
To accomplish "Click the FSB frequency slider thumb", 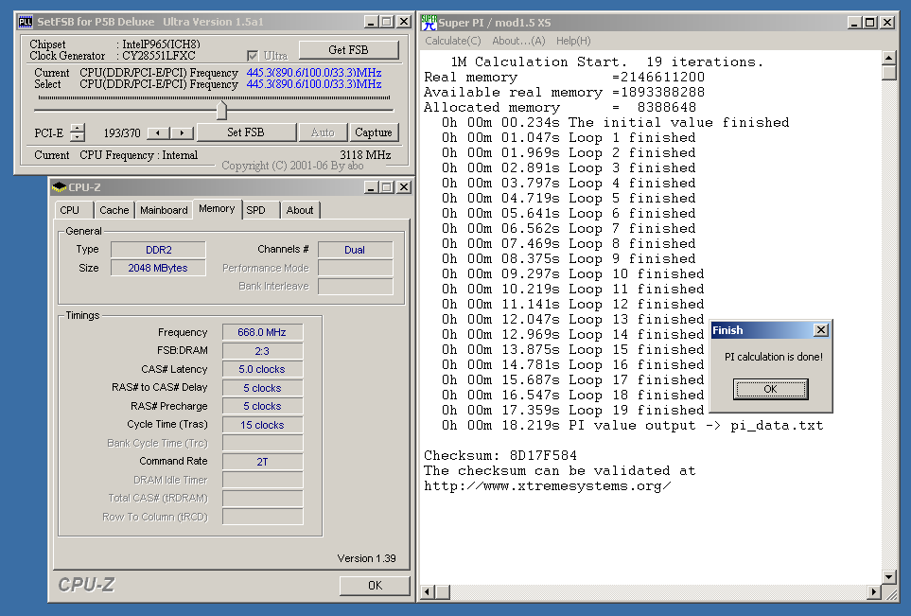I will point(221,110).
